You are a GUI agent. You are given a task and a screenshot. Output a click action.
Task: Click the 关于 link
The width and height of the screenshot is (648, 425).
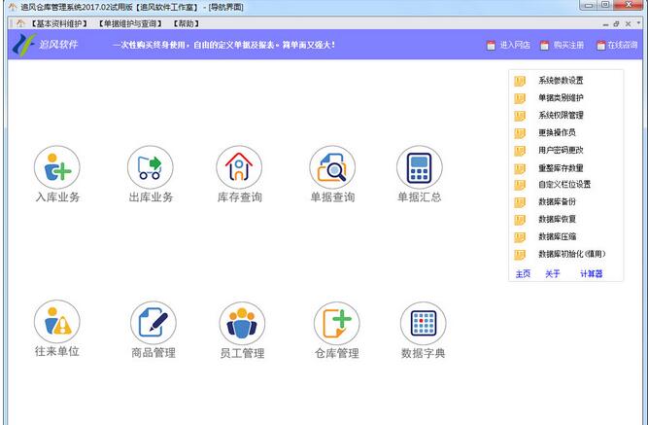[553, 273]
